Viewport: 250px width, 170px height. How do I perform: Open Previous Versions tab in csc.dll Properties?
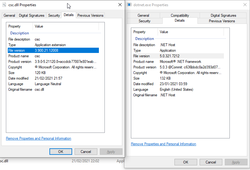(90, 15)
